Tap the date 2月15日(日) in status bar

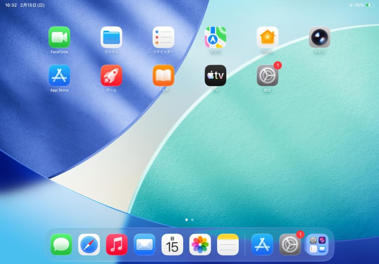[x=32, y=5]
